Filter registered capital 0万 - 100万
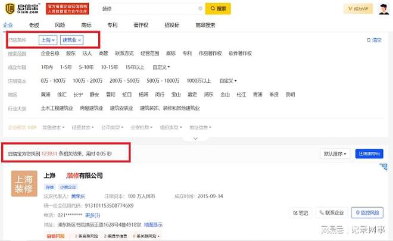Viewport: 393px width, 241px height. point(53,81)
